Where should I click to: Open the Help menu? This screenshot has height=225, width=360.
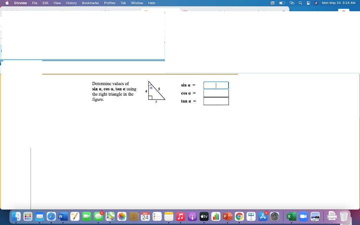point(151,3)
